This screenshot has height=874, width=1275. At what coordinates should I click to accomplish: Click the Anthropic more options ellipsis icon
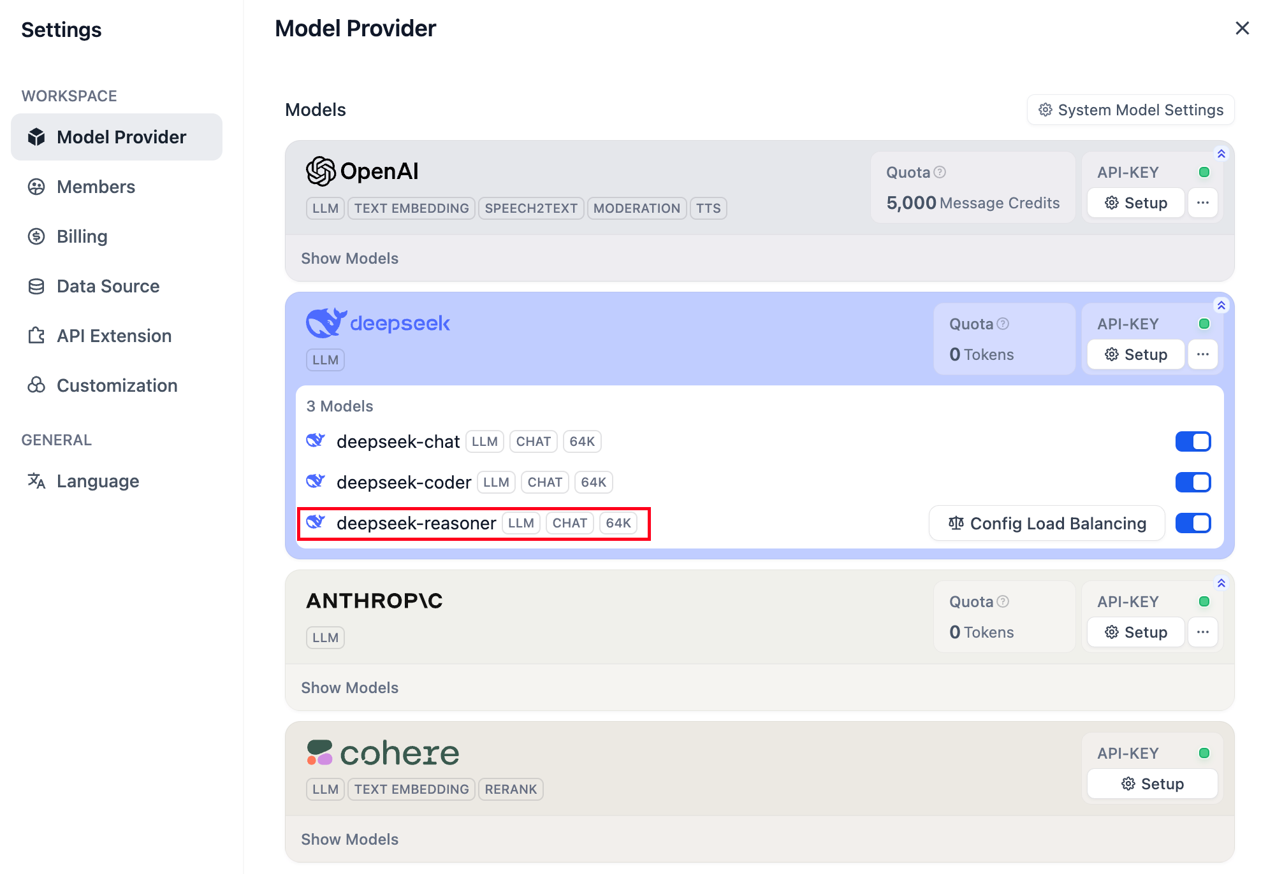(x=1203, y=633)
